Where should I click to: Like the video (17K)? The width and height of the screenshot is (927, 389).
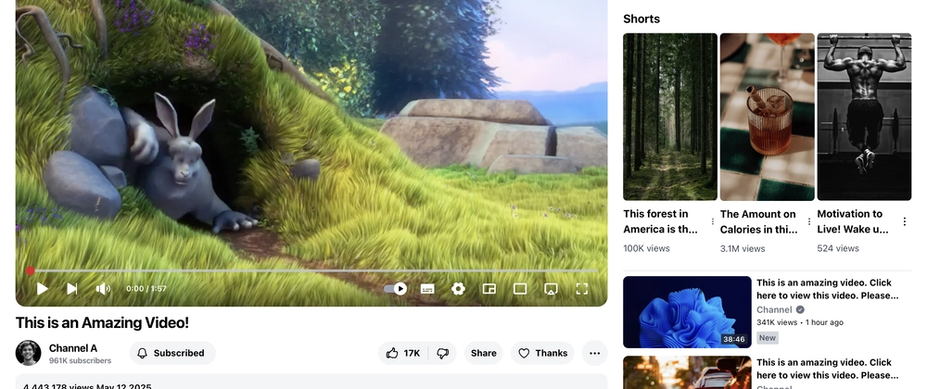(x=403, y=353)
